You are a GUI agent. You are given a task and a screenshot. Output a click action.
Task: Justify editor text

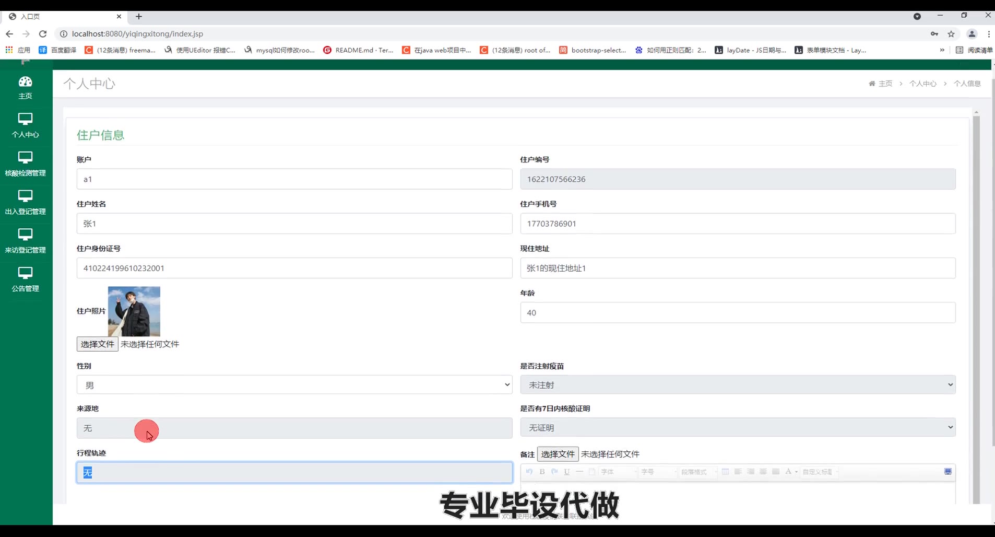click(x=776, y=472)
